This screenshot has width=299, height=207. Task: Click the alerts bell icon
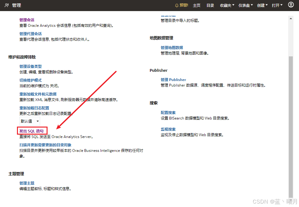pyautogui.click(x=176, y=5)
